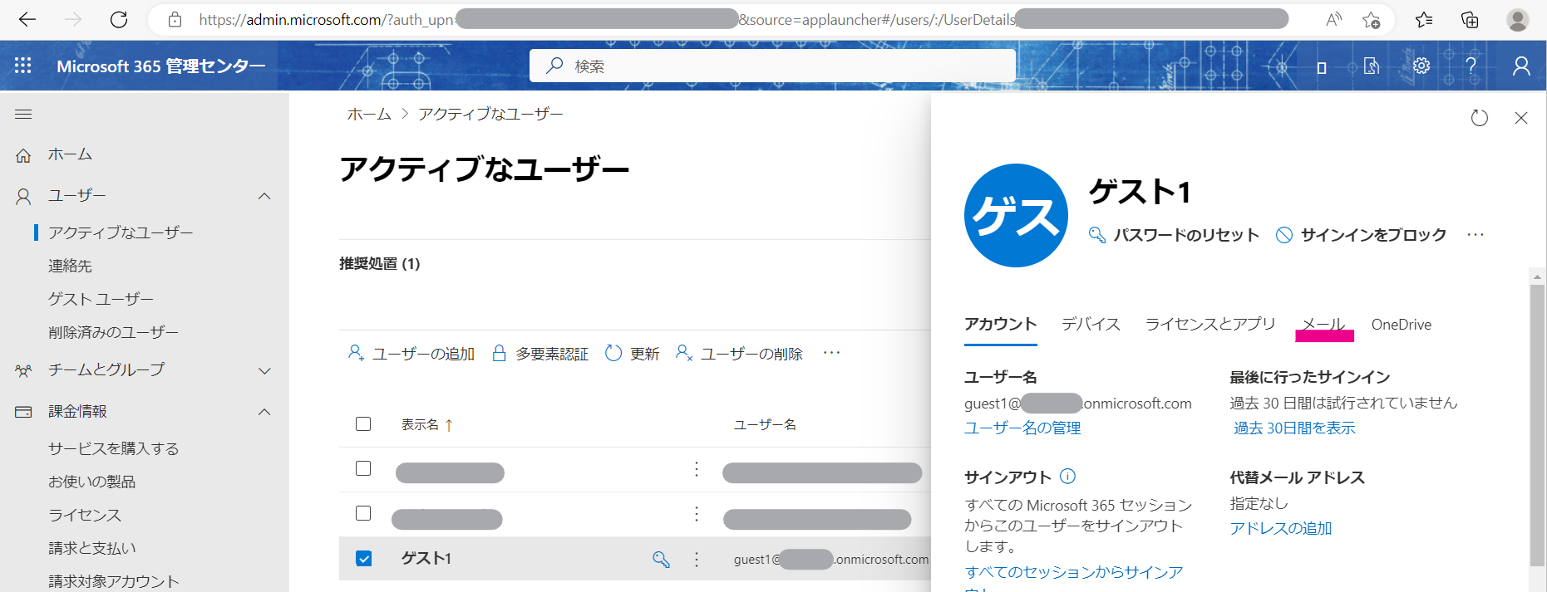This screenshot has height=592, width=1547.
Task: Open アクティブなユーザー in the sidebar
Action: pyautogui.click(x=121, y=232)
